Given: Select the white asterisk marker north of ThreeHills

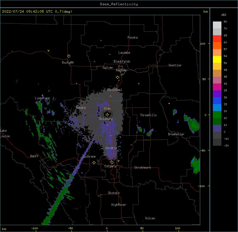Looking at the screenshot, I should [x=139, y=83].
